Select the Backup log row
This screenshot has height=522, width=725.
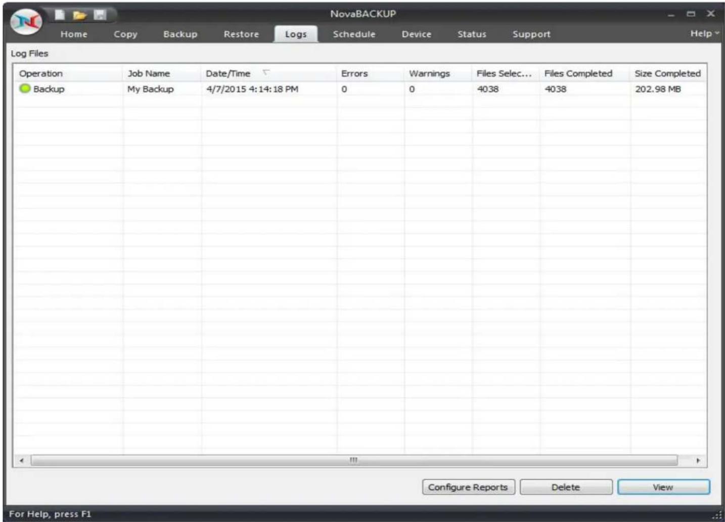pyautogui.click(x=360, y=89)
